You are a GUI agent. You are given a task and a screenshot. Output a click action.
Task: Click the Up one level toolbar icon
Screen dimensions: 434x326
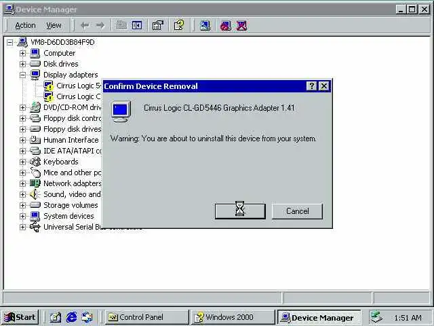pos(121,26)
